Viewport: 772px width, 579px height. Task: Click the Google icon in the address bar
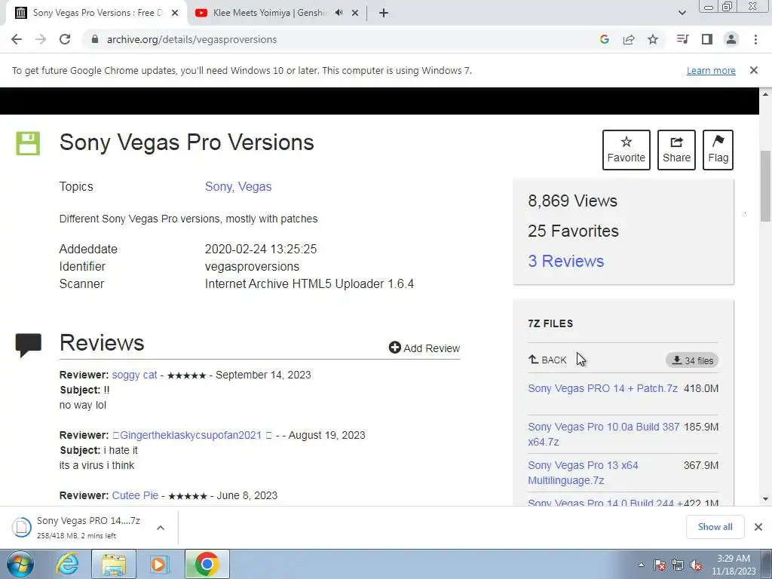point(605,39)
